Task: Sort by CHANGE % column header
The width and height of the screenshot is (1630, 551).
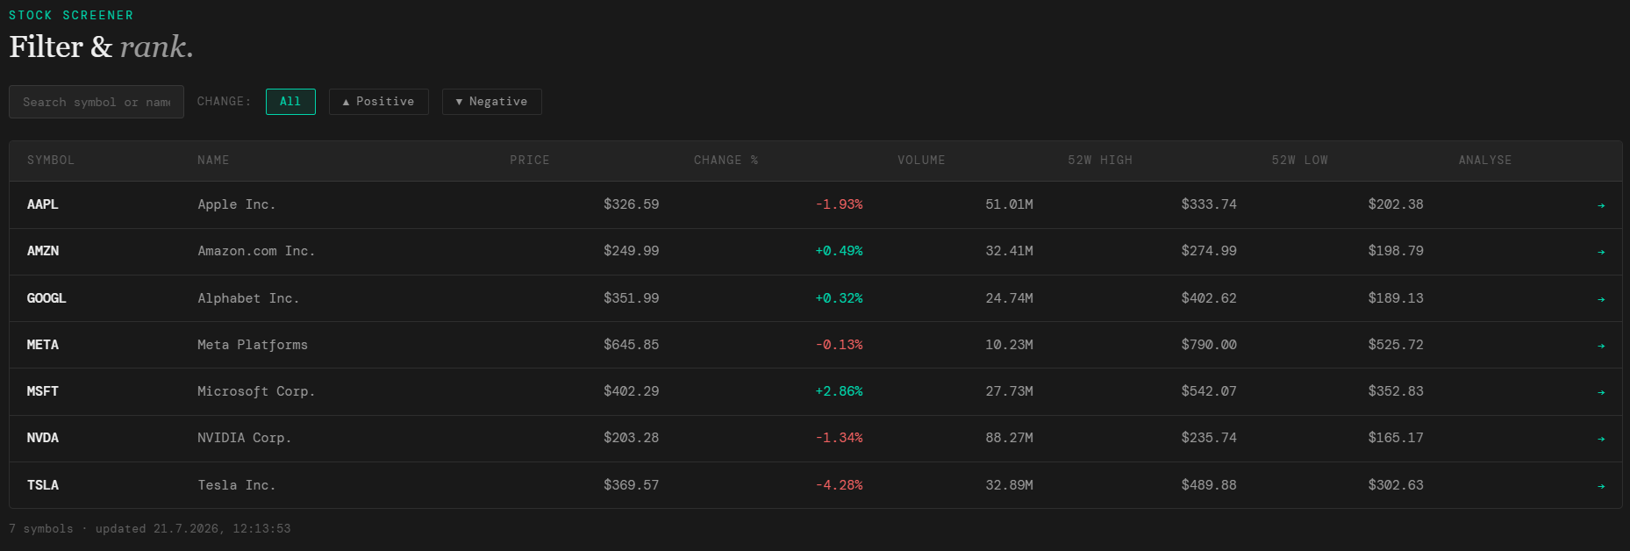Action: 726,161
